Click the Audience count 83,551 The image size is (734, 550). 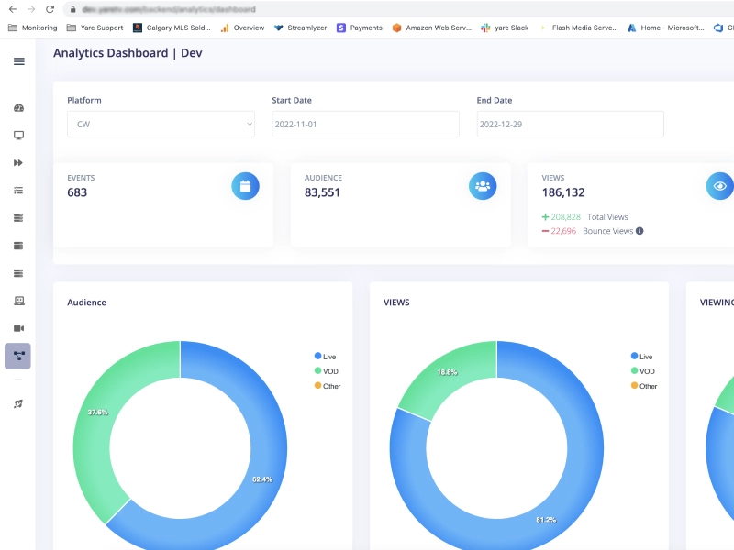pyautogui.click(x=322, y=192)
